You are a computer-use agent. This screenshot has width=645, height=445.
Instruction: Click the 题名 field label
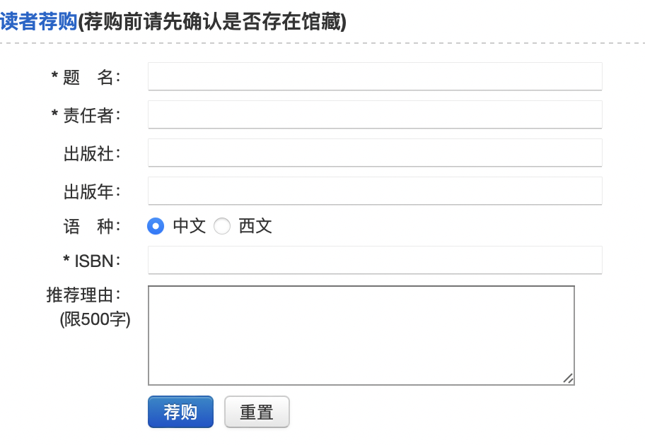coord(91,78)
